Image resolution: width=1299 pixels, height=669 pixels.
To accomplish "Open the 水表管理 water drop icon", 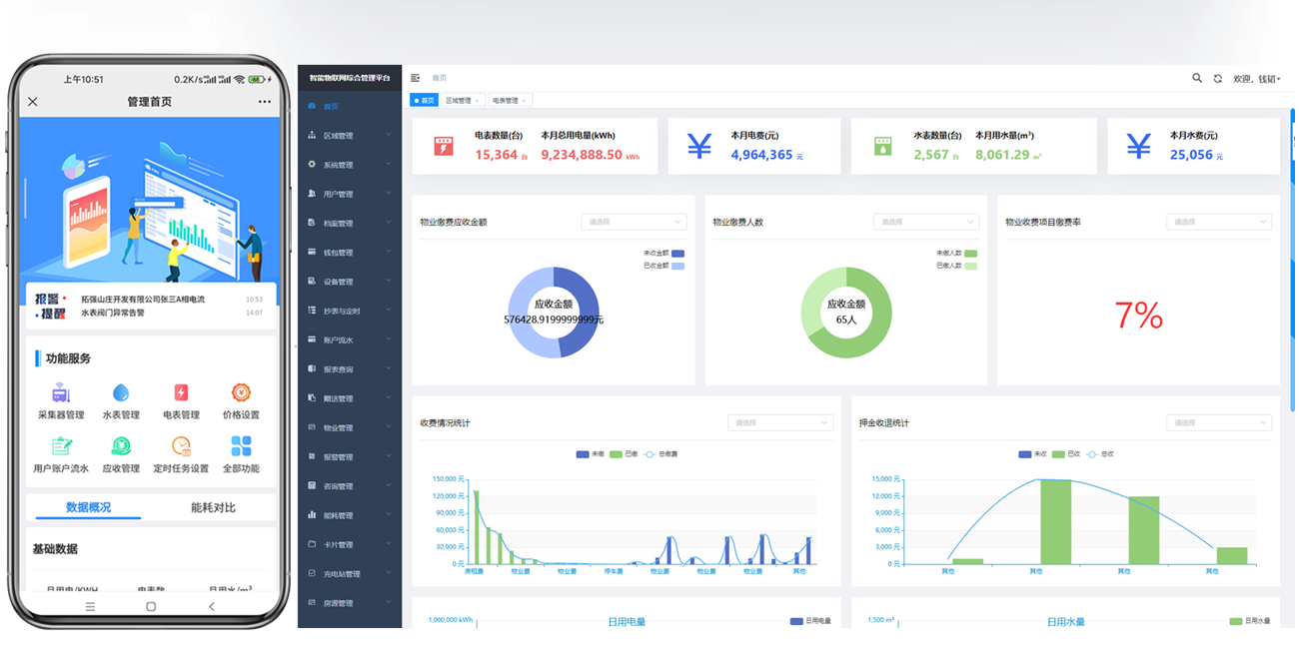I will coord(121,392).
